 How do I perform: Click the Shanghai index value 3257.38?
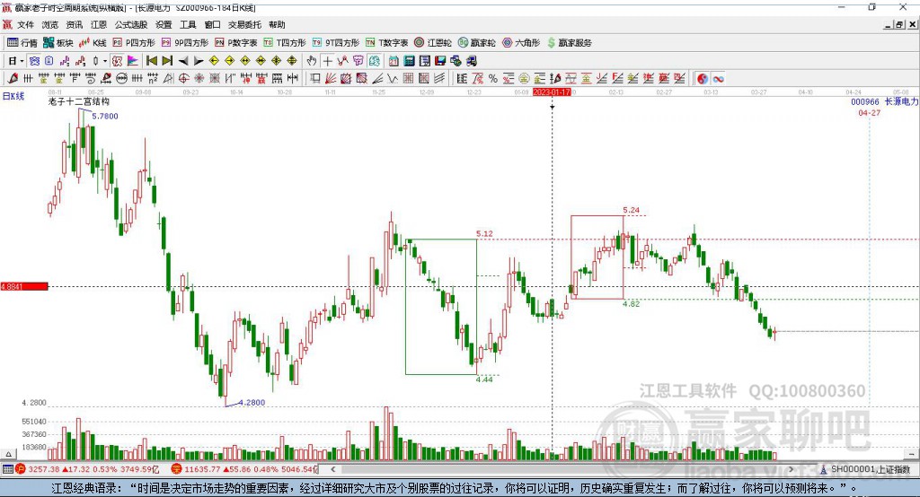point(43,469)
